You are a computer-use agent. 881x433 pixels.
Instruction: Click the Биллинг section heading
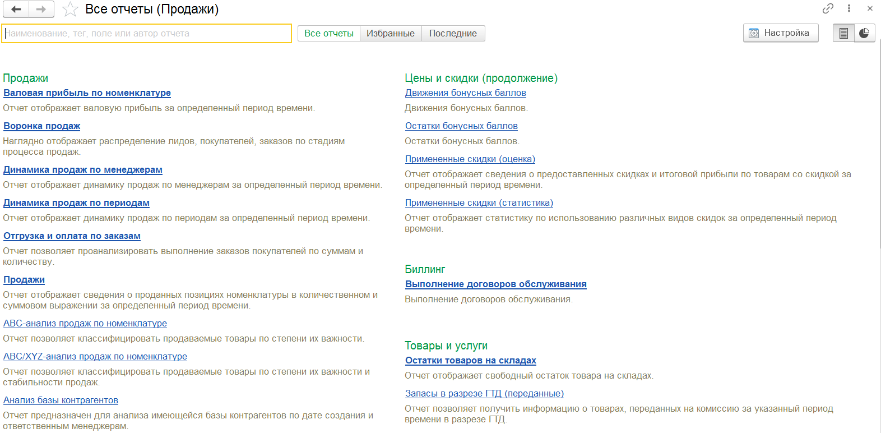425,270
